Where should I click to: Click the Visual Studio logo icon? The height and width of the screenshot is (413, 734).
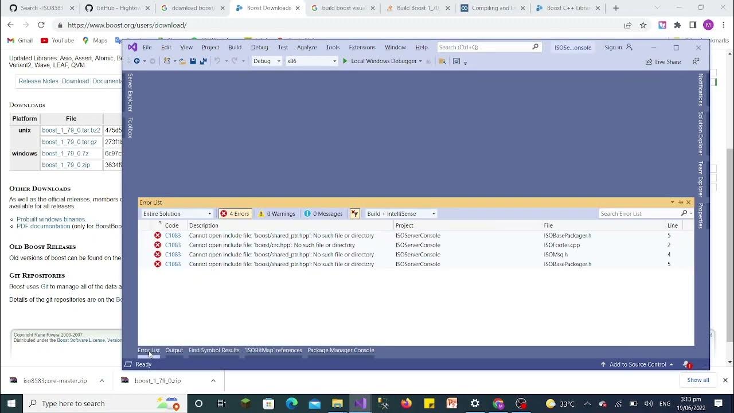(132, 47)
